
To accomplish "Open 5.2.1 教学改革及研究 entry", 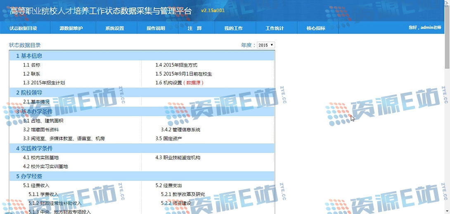I will [x=182, y=194].
